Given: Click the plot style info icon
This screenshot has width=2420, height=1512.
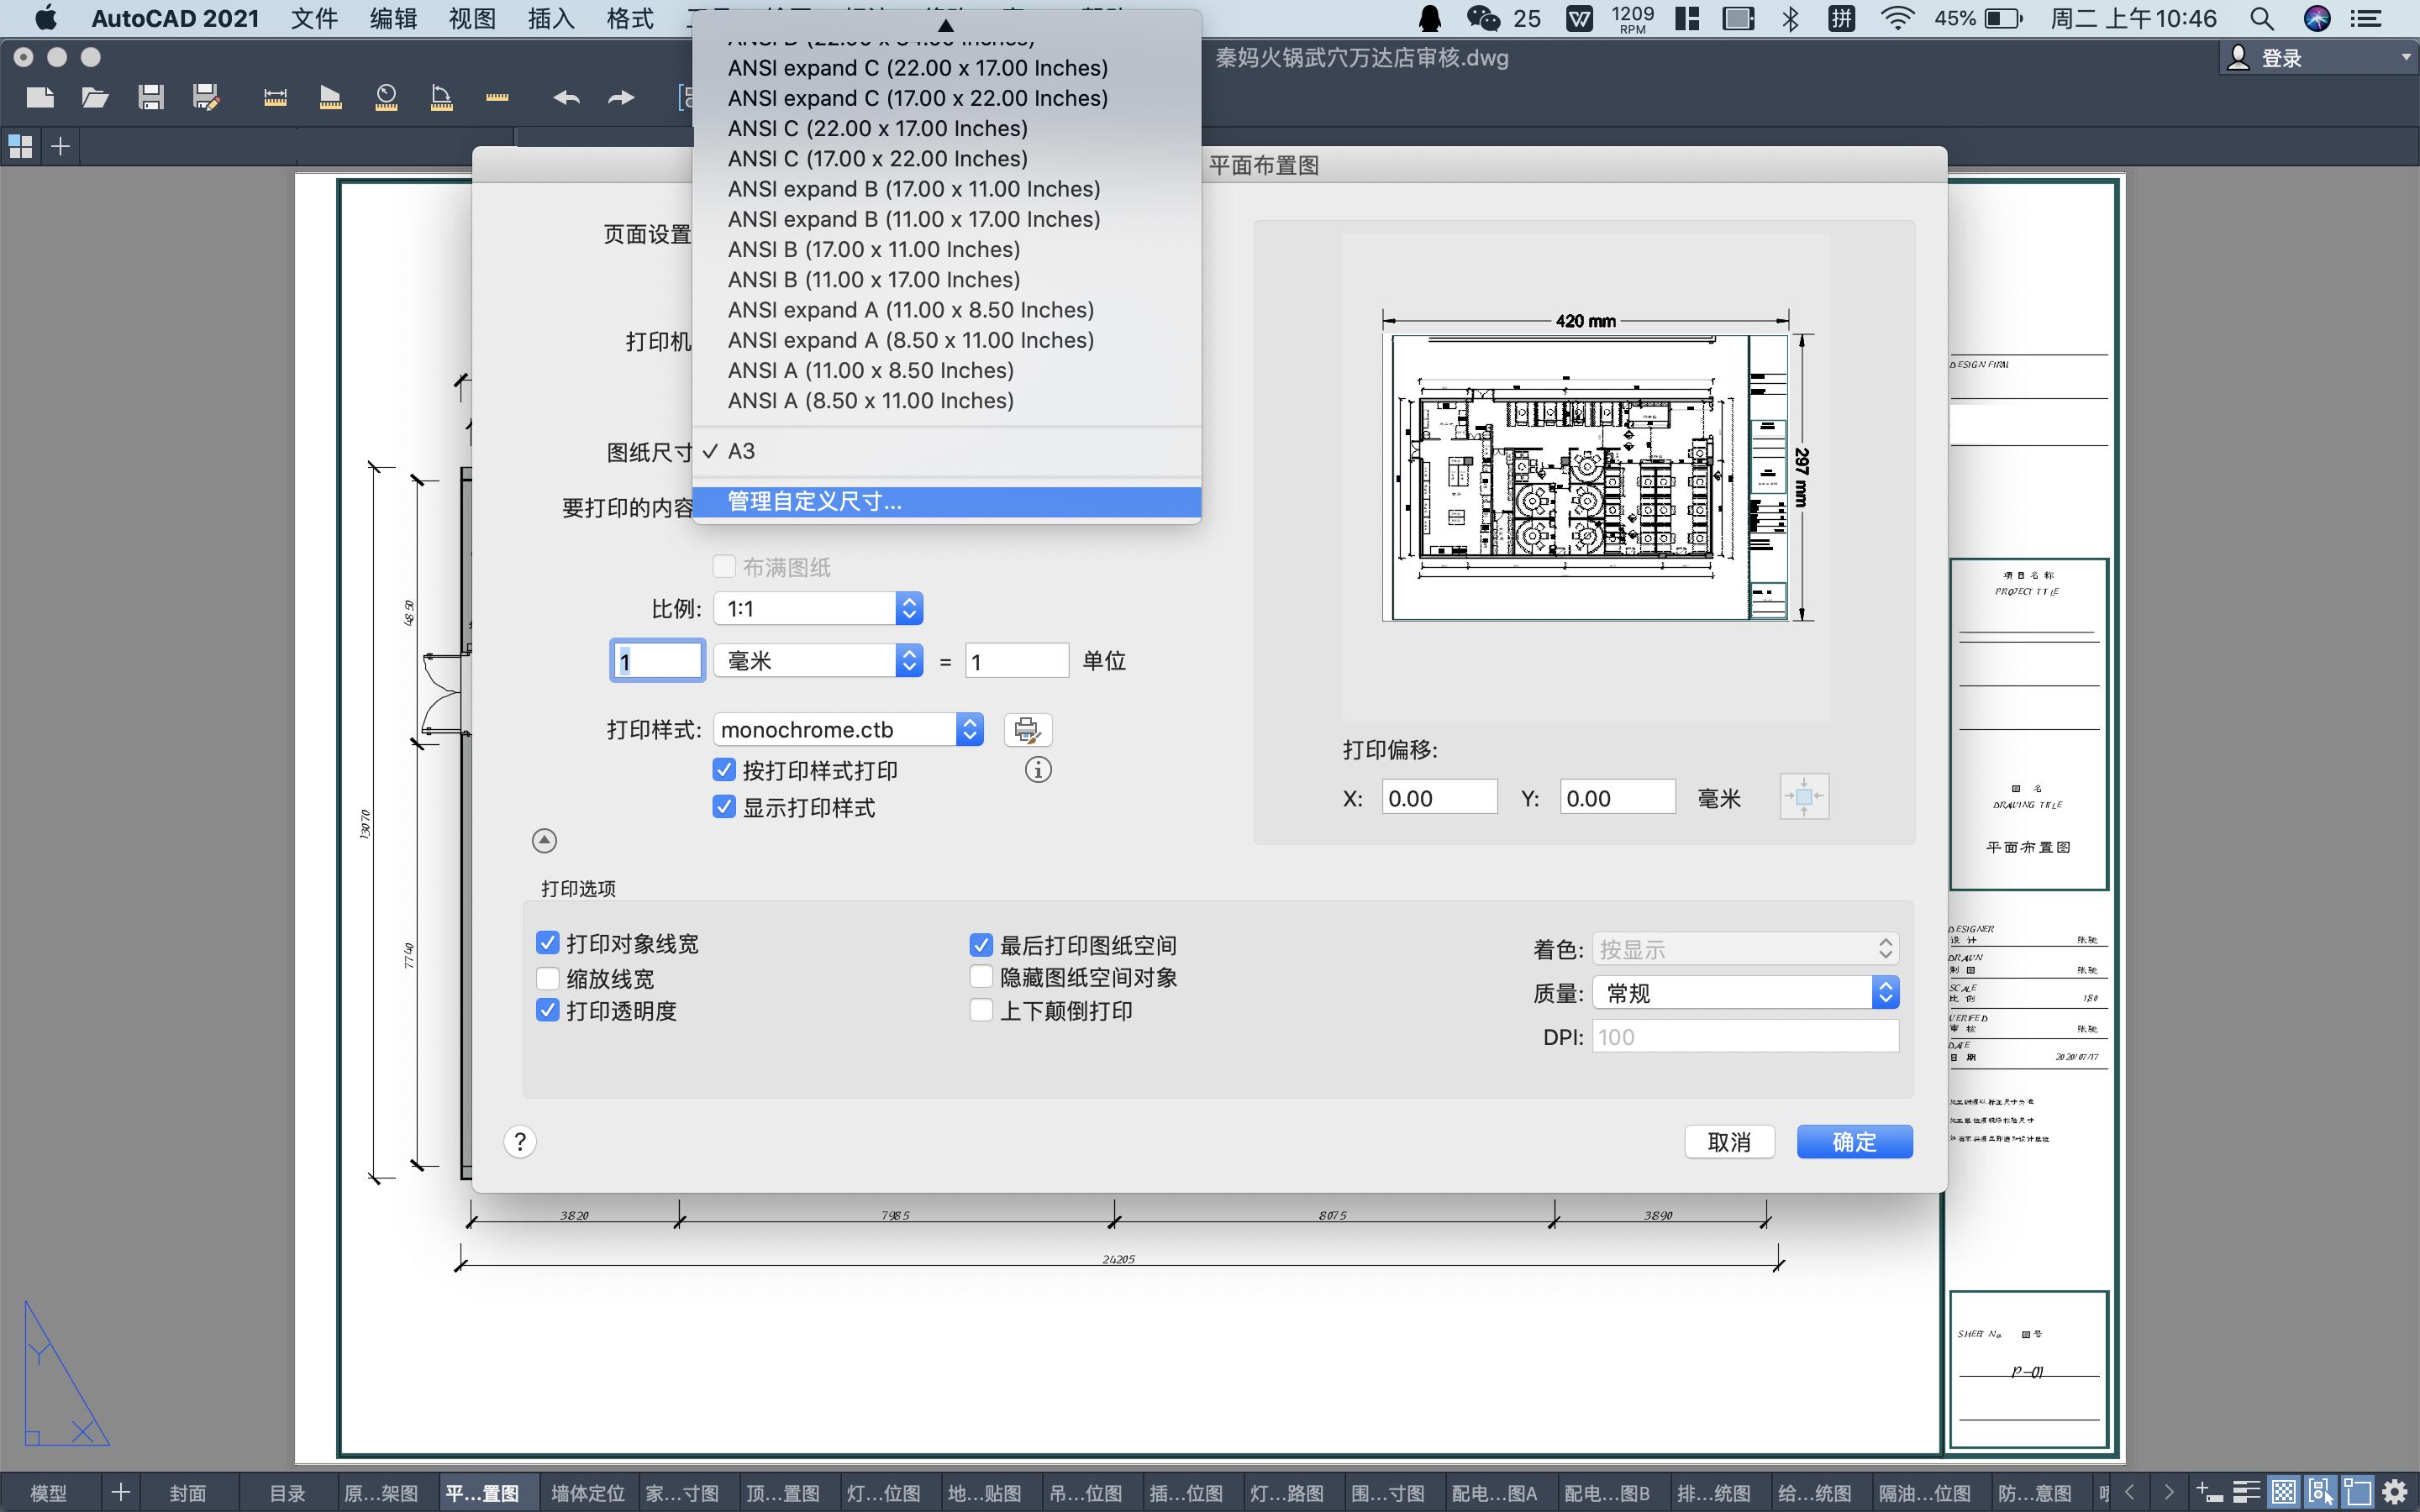Looking at the screenshot, I should (1038, 770).
